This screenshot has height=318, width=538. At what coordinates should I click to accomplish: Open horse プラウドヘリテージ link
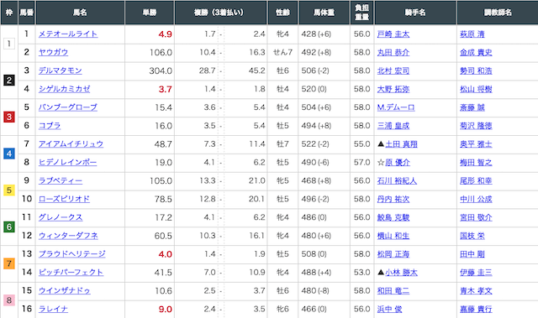pos(71,254)
